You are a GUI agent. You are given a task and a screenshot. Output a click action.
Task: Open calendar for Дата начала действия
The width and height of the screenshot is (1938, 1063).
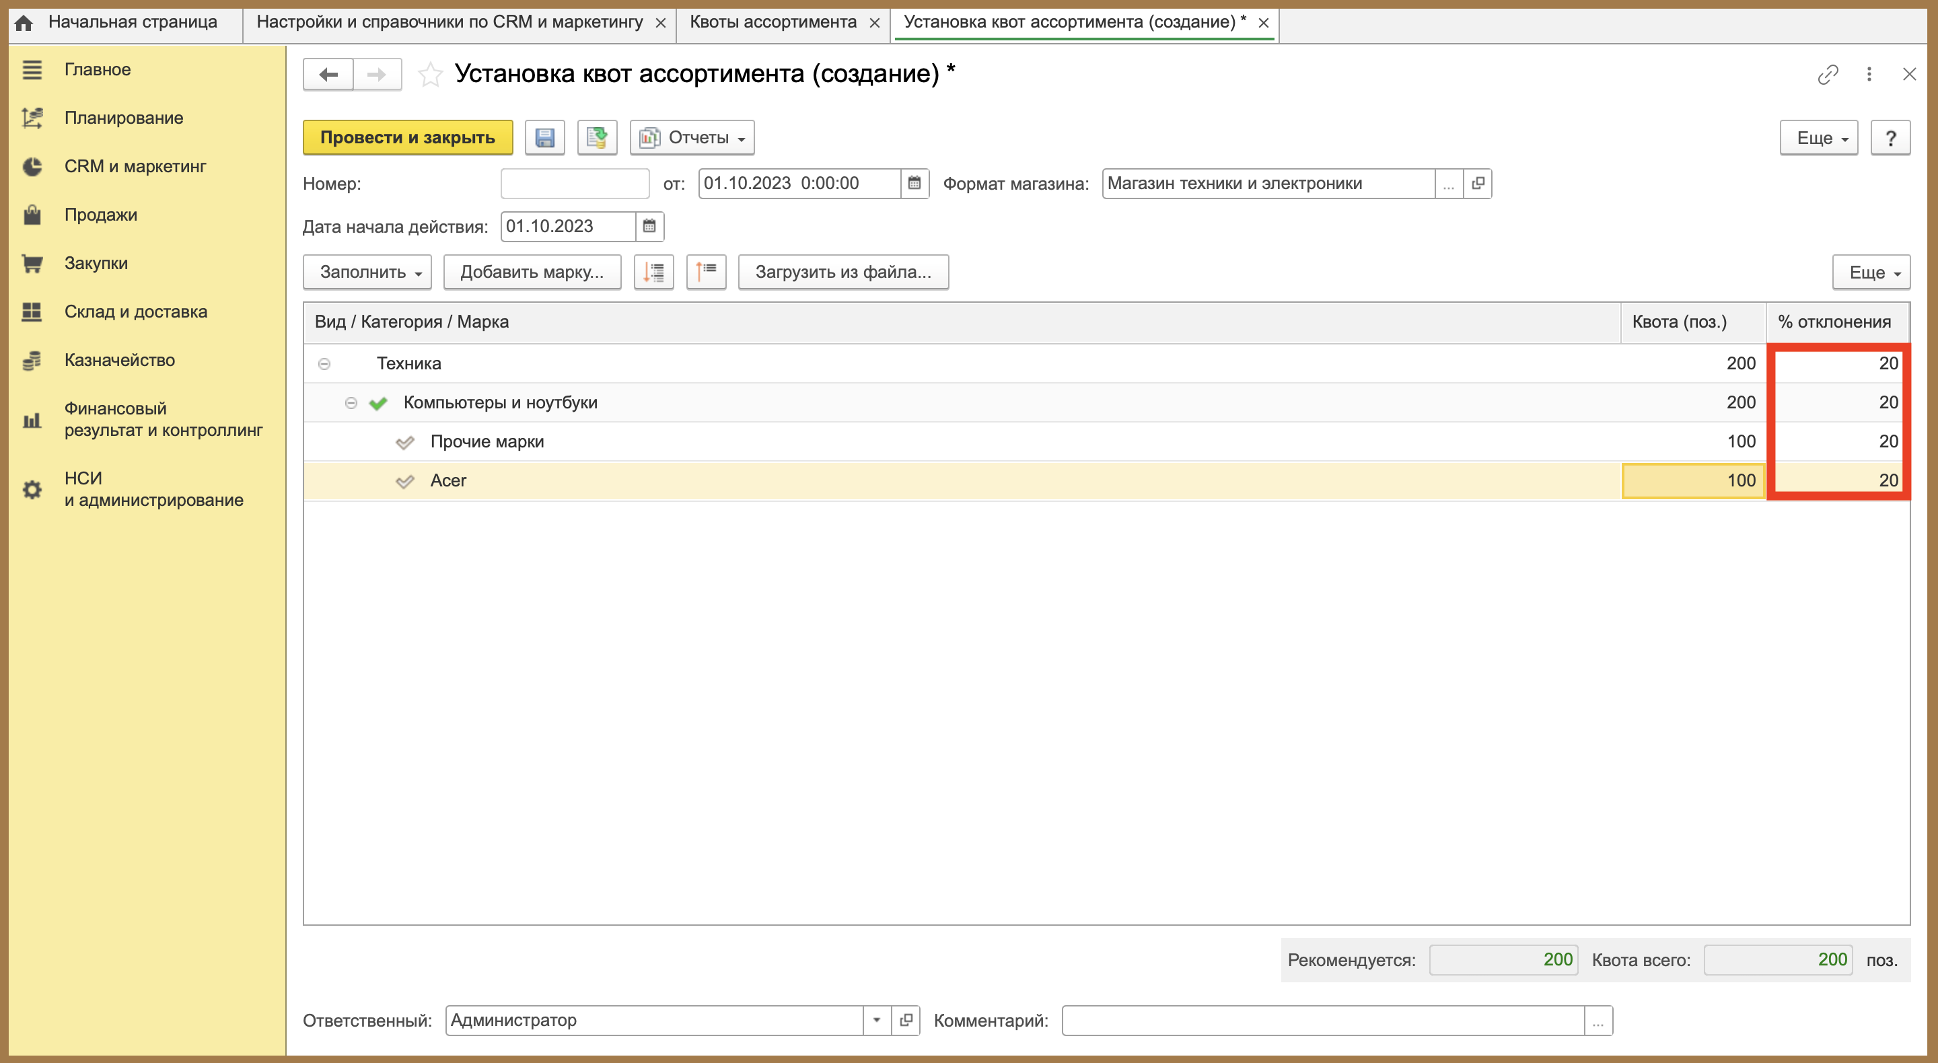coord(649,227)
